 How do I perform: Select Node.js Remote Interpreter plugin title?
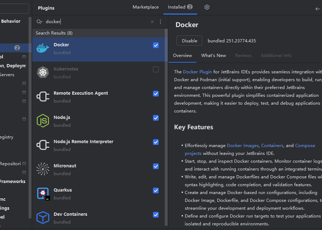pyautogui.click(x=83, y=142)
